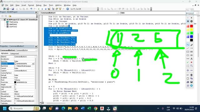Undo the last edit from the toolbar
The width and height of the screenshot is (200, 112).
(x=31, y=9)
